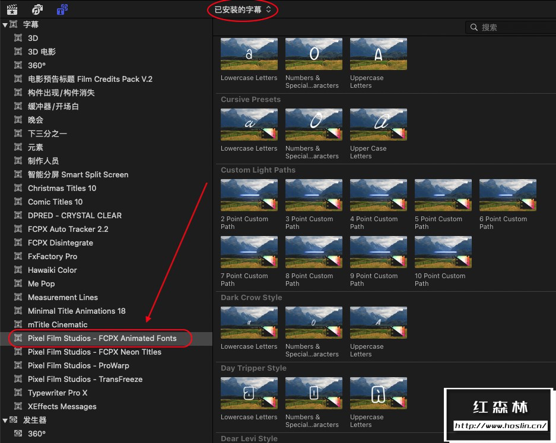Image resolution: width=556 pixels, height=443 pixels.
Task: Open the Libraries sidebar clapperboard icon
Action: [x=12, y=9]
